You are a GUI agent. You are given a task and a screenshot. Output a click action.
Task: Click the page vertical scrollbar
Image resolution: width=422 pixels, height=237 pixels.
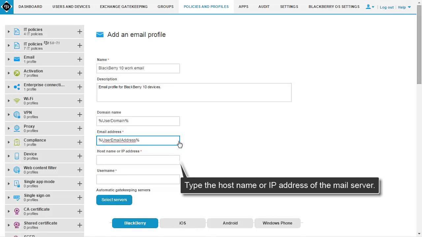coord(419,49)
